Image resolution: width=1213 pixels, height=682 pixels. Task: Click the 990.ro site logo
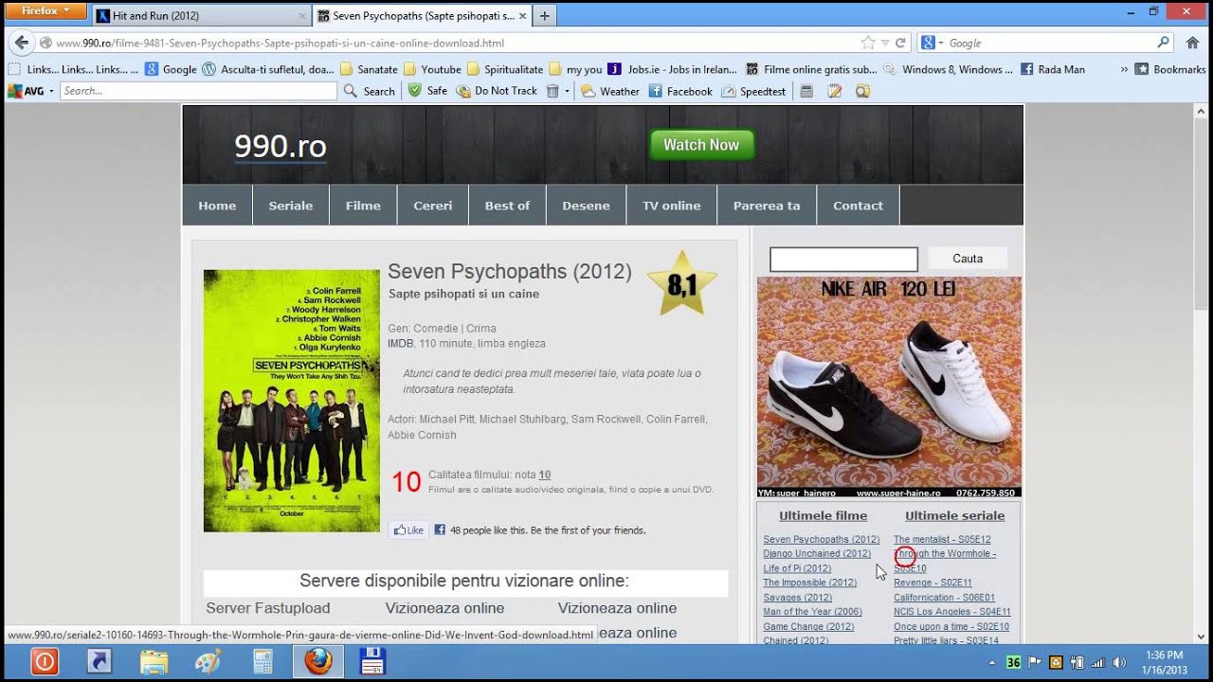click(x=281, y=146)
